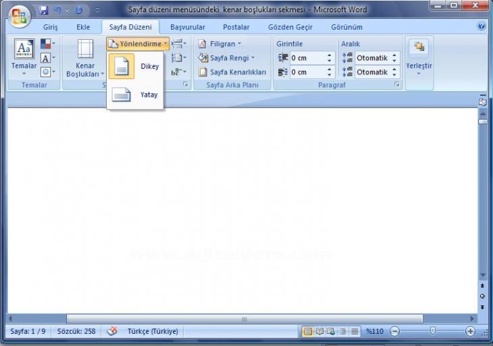Open Select Browse Object round button
The width and height of the screenshot is (493, 346).
click(482, 296)
